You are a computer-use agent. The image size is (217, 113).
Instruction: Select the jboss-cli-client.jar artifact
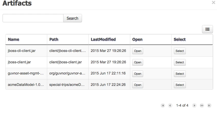pos(180,51)
